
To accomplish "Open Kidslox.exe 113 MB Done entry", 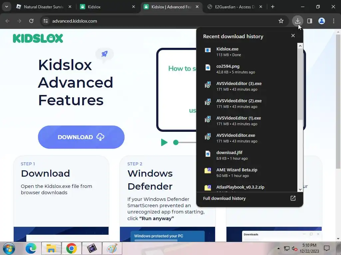I will click(247, 51).
